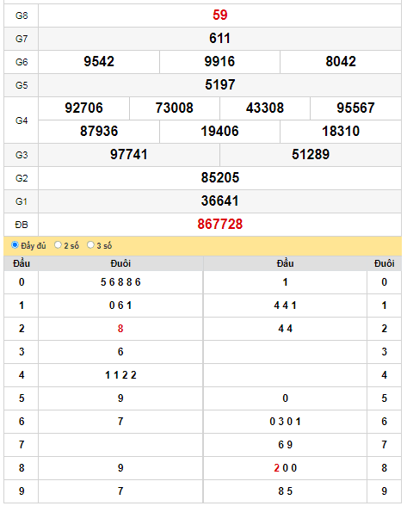Click the G7 prize number 611
The image size is (407, 506).
click(x=219, y=39)
